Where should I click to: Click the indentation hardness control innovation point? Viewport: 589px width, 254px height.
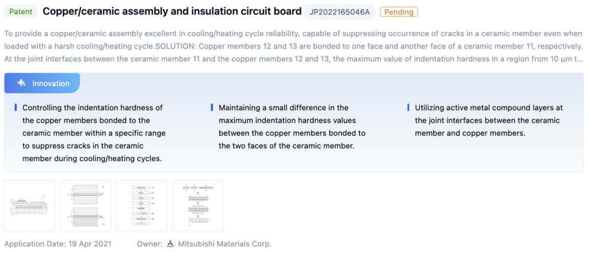tap(93, 133)
